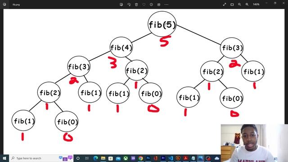Click the Edit image icon in Photos toolbar

tap(121, 4)
